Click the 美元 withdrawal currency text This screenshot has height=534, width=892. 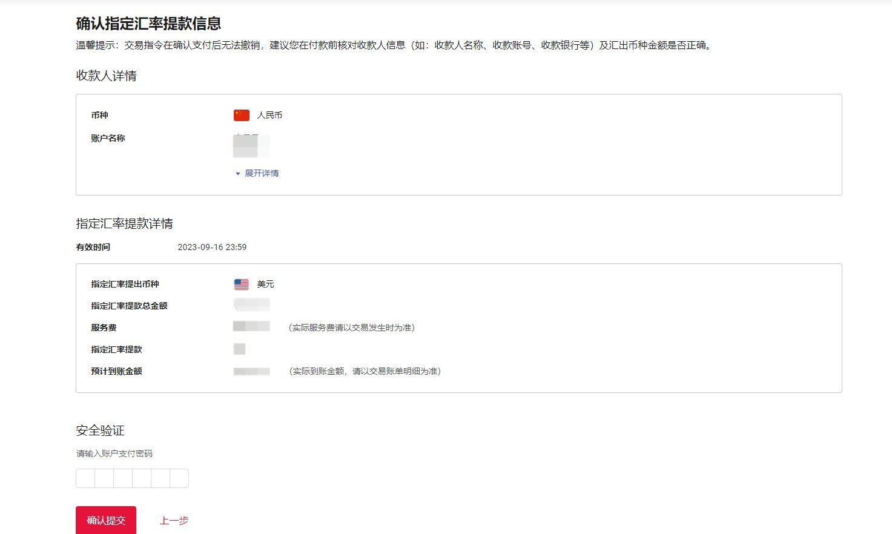pyautogui.click(x=265, y=284)
